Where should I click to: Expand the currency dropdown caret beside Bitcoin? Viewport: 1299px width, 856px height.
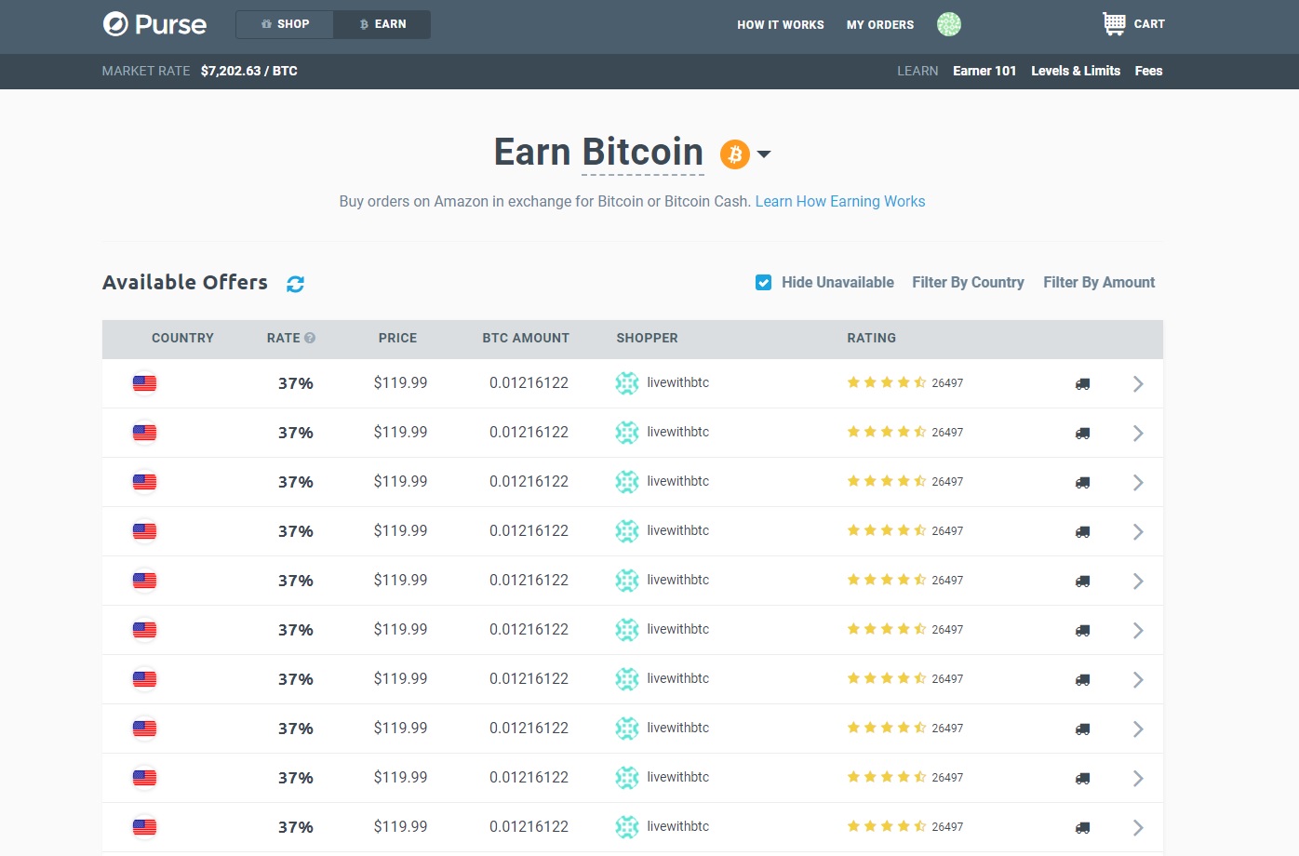[x=764, y=154]
